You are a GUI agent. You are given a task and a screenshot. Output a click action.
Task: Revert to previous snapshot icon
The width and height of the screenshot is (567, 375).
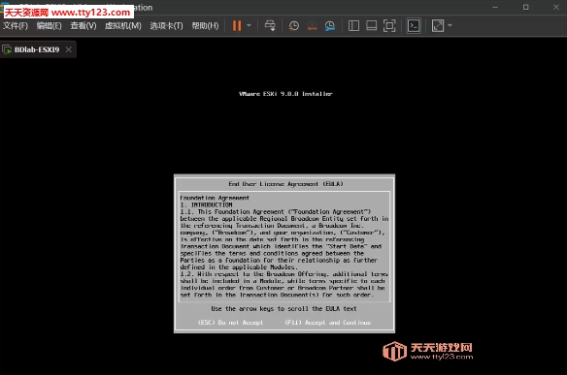pos(312,25)
